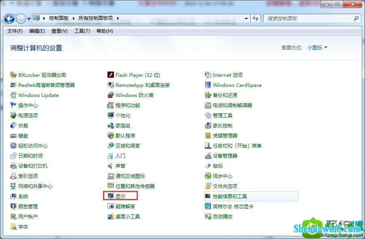Open the 性能信息和工具 link
The image size is (365, 239).
click(230, 196)
